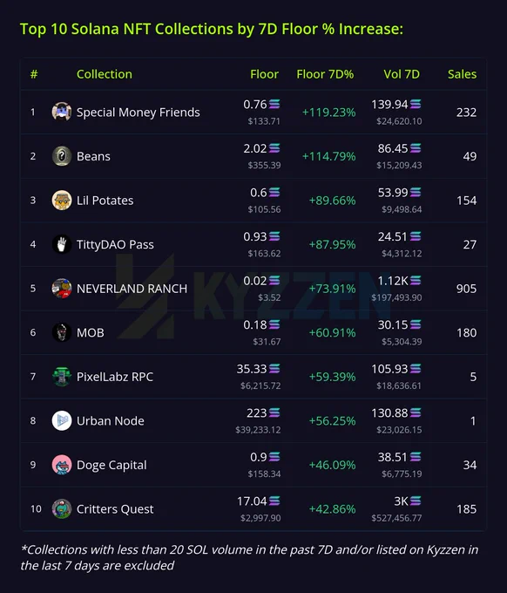The height and width of the screenshot is (593, 507).
Task: Click the TittyDAO Pass hand icon
Action: (x=62, y=244)
